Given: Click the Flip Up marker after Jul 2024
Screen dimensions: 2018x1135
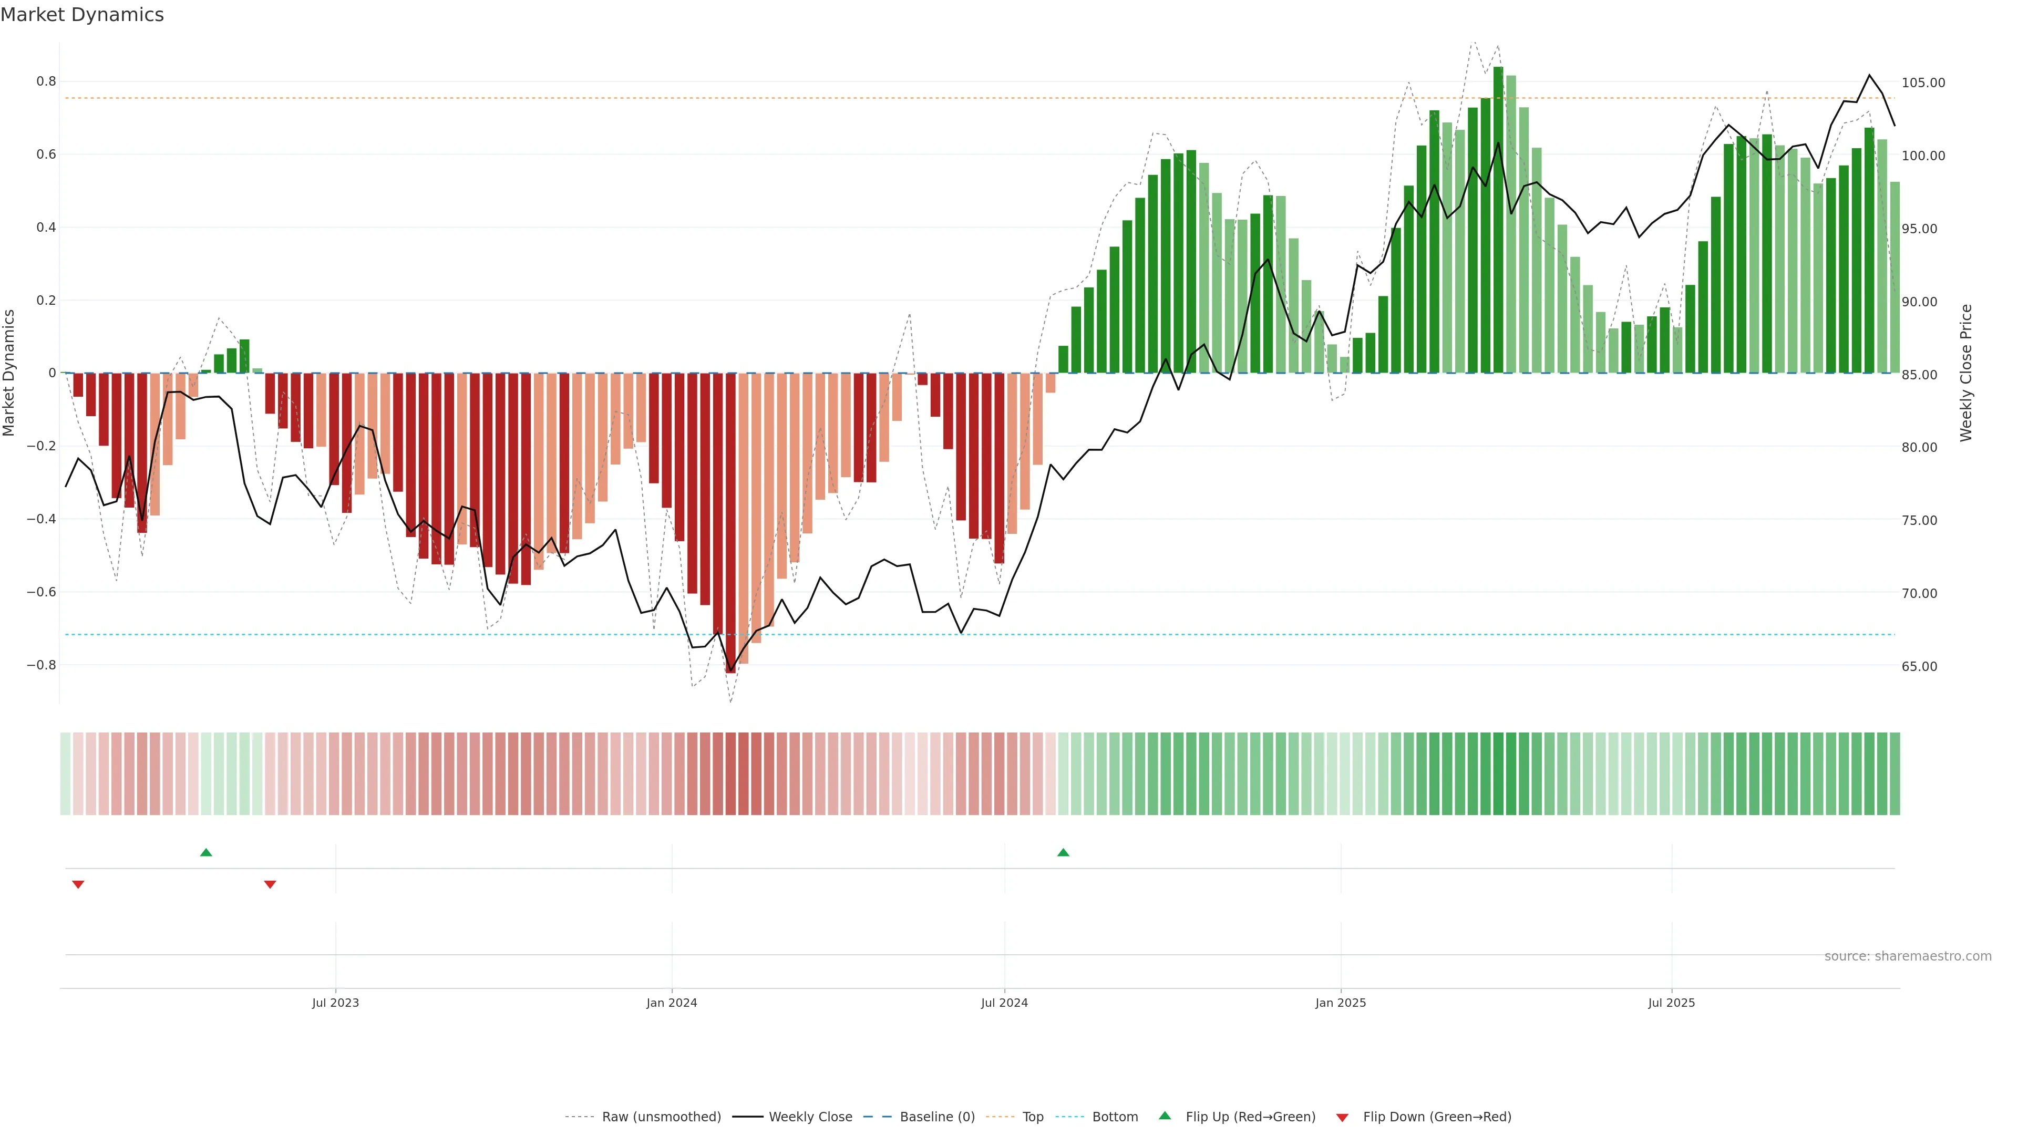Looking at the screenshot, I should coord(1063,852).
